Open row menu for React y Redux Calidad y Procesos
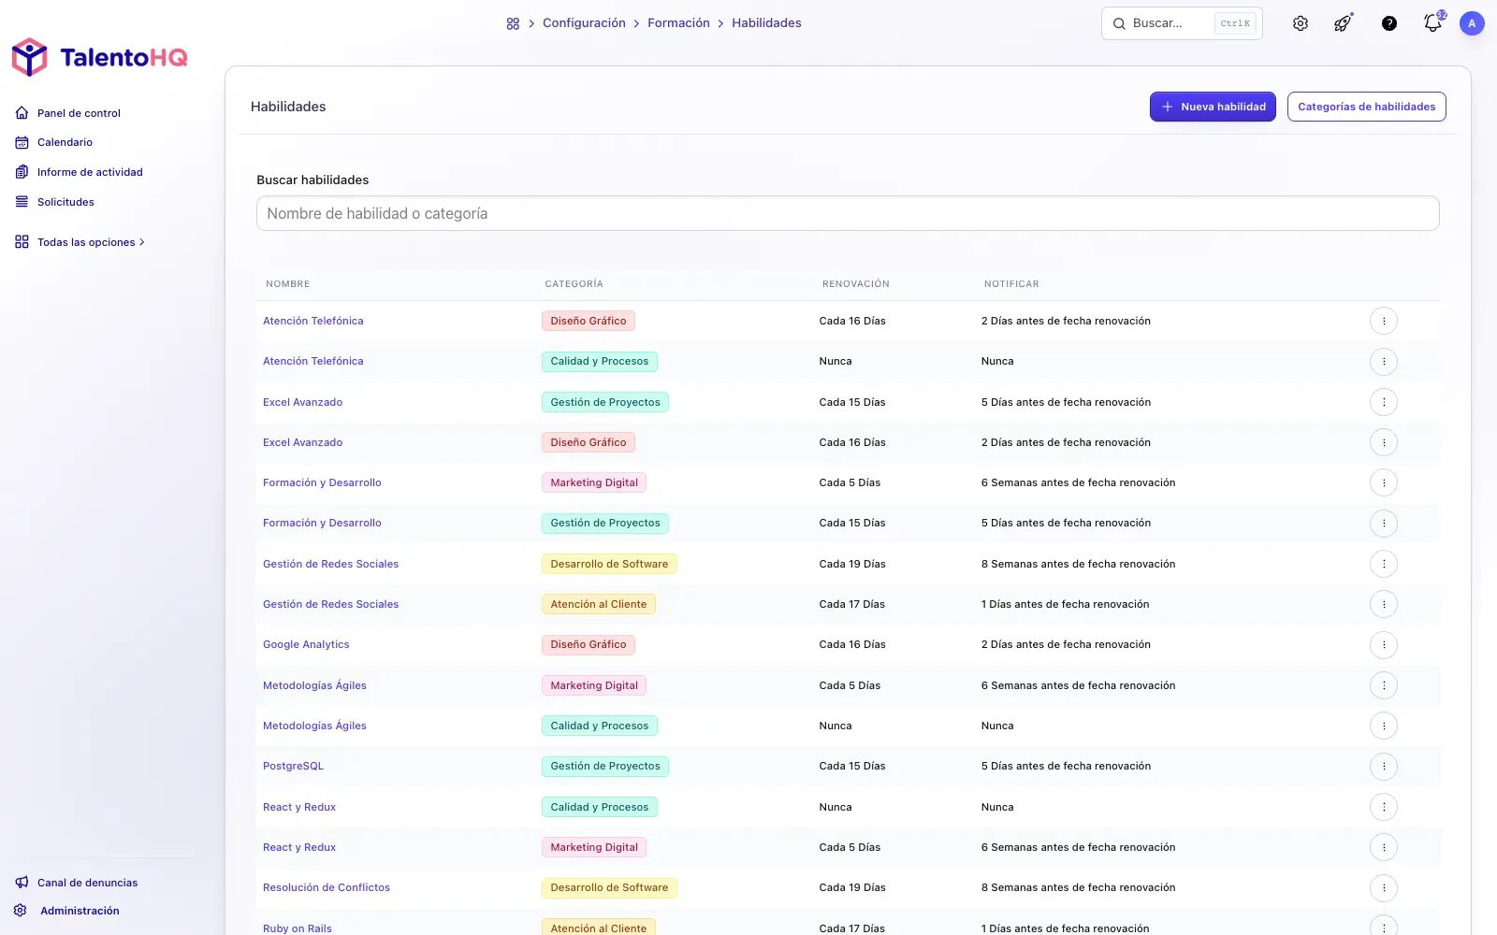This screenshot has width=1497, height=935. click(1384, 807)
